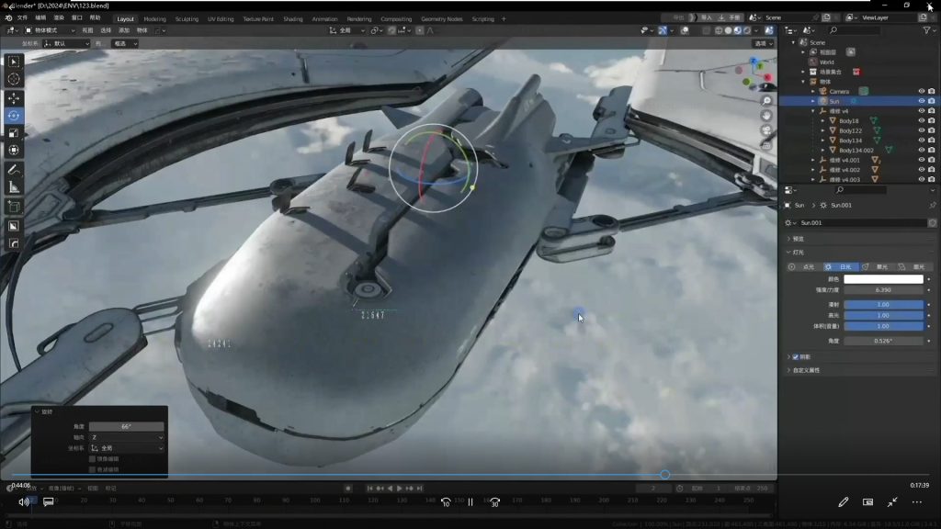Select the Sun object in outliner
Viewport: 941px width, 529px height.
(x=834, y=101)
